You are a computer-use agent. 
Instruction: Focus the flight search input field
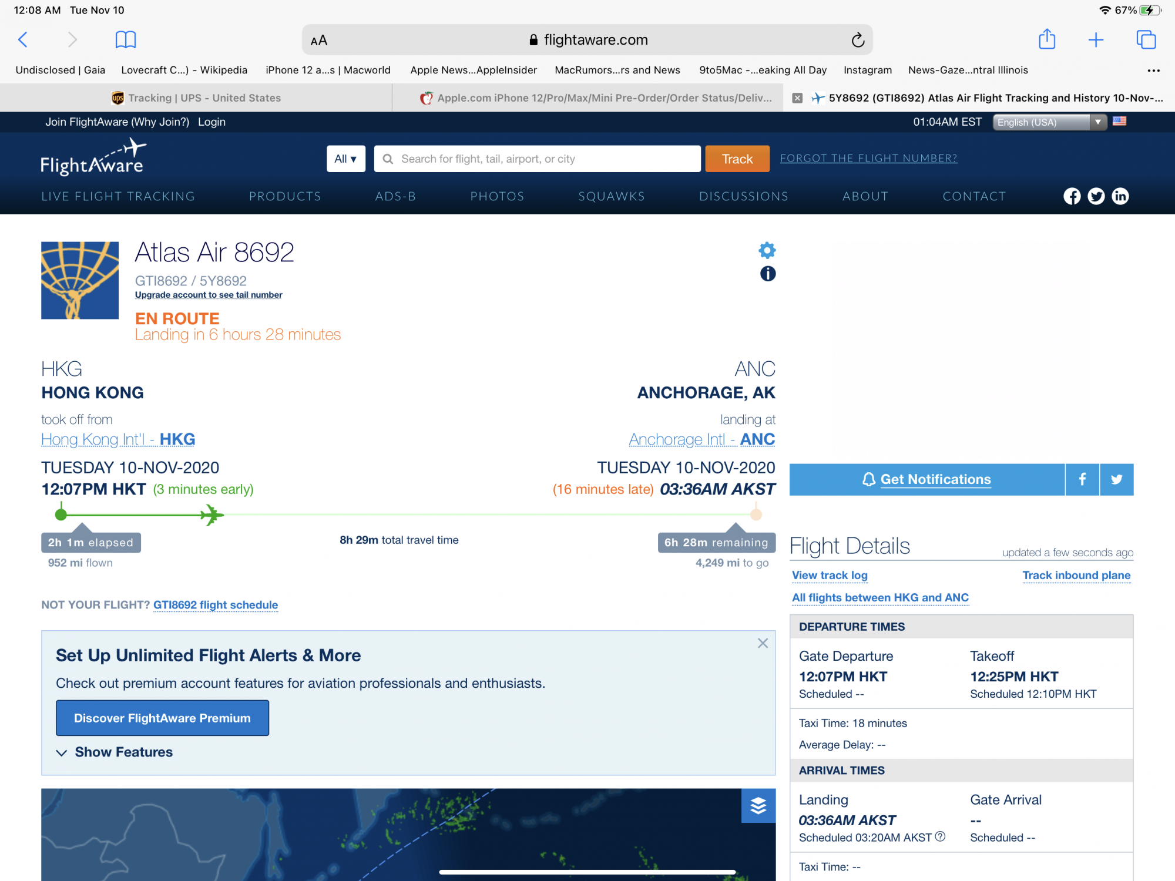tap(537, 159)
